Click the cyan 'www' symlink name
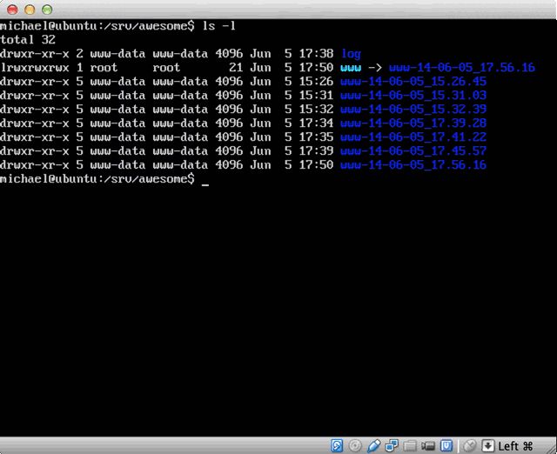This screenshot has width=557, height=454. point(351,68)
